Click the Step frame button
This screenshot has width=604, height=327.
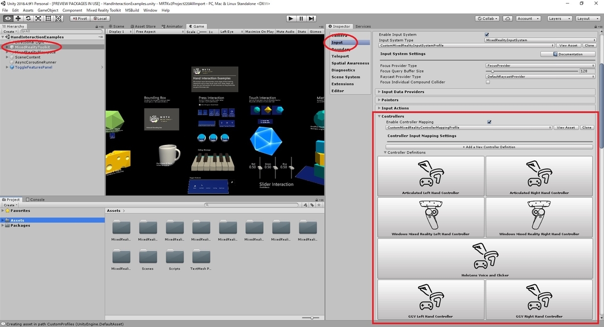pos(312,19)
